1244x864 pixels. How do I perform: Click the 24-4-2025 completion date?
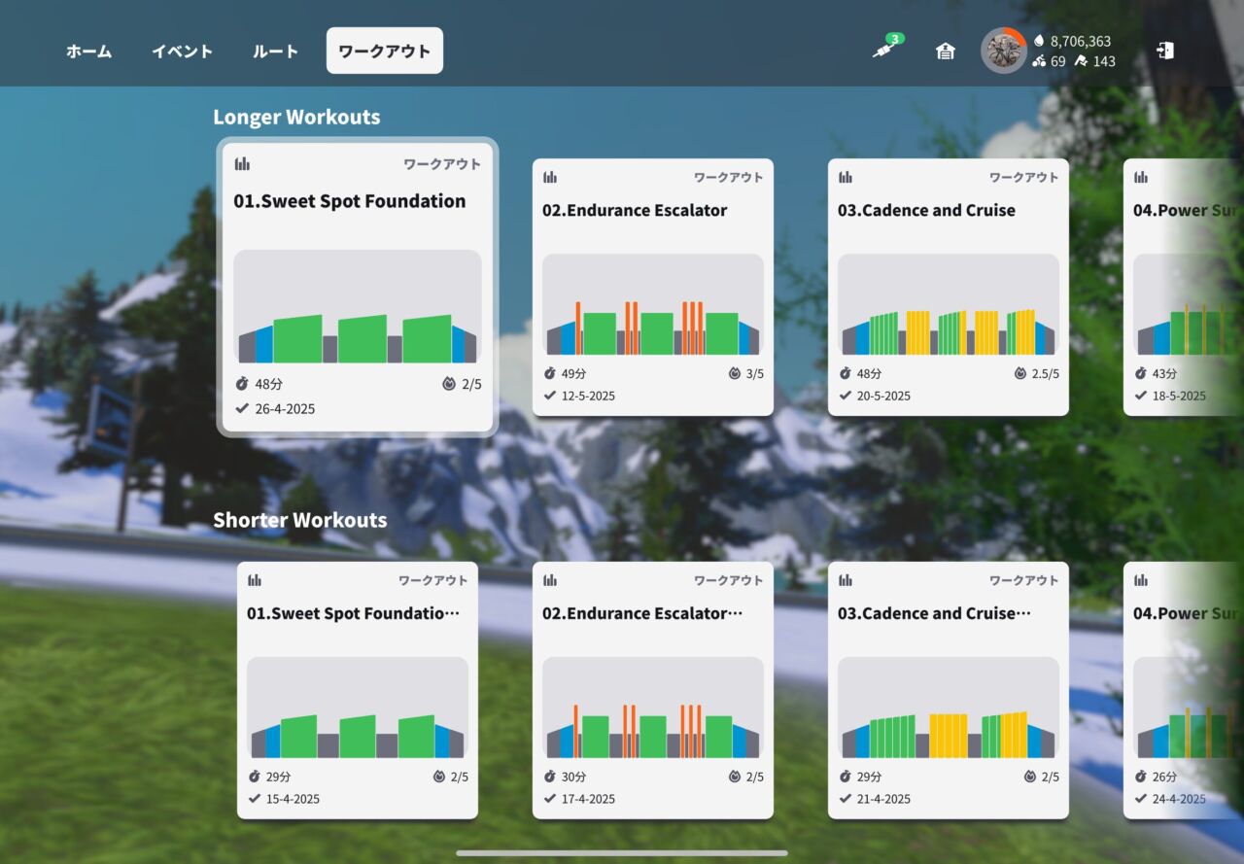click(1177, 799)
